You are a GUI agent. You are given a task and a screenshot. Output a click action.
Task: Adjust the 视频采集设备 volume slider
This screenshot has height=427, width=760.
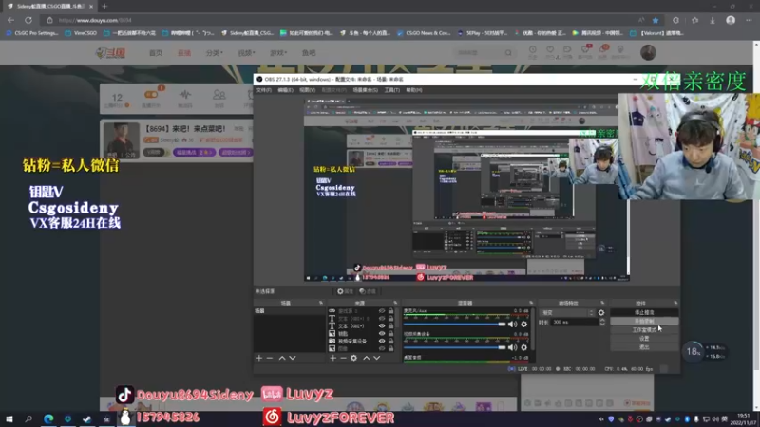coord(455,347)
